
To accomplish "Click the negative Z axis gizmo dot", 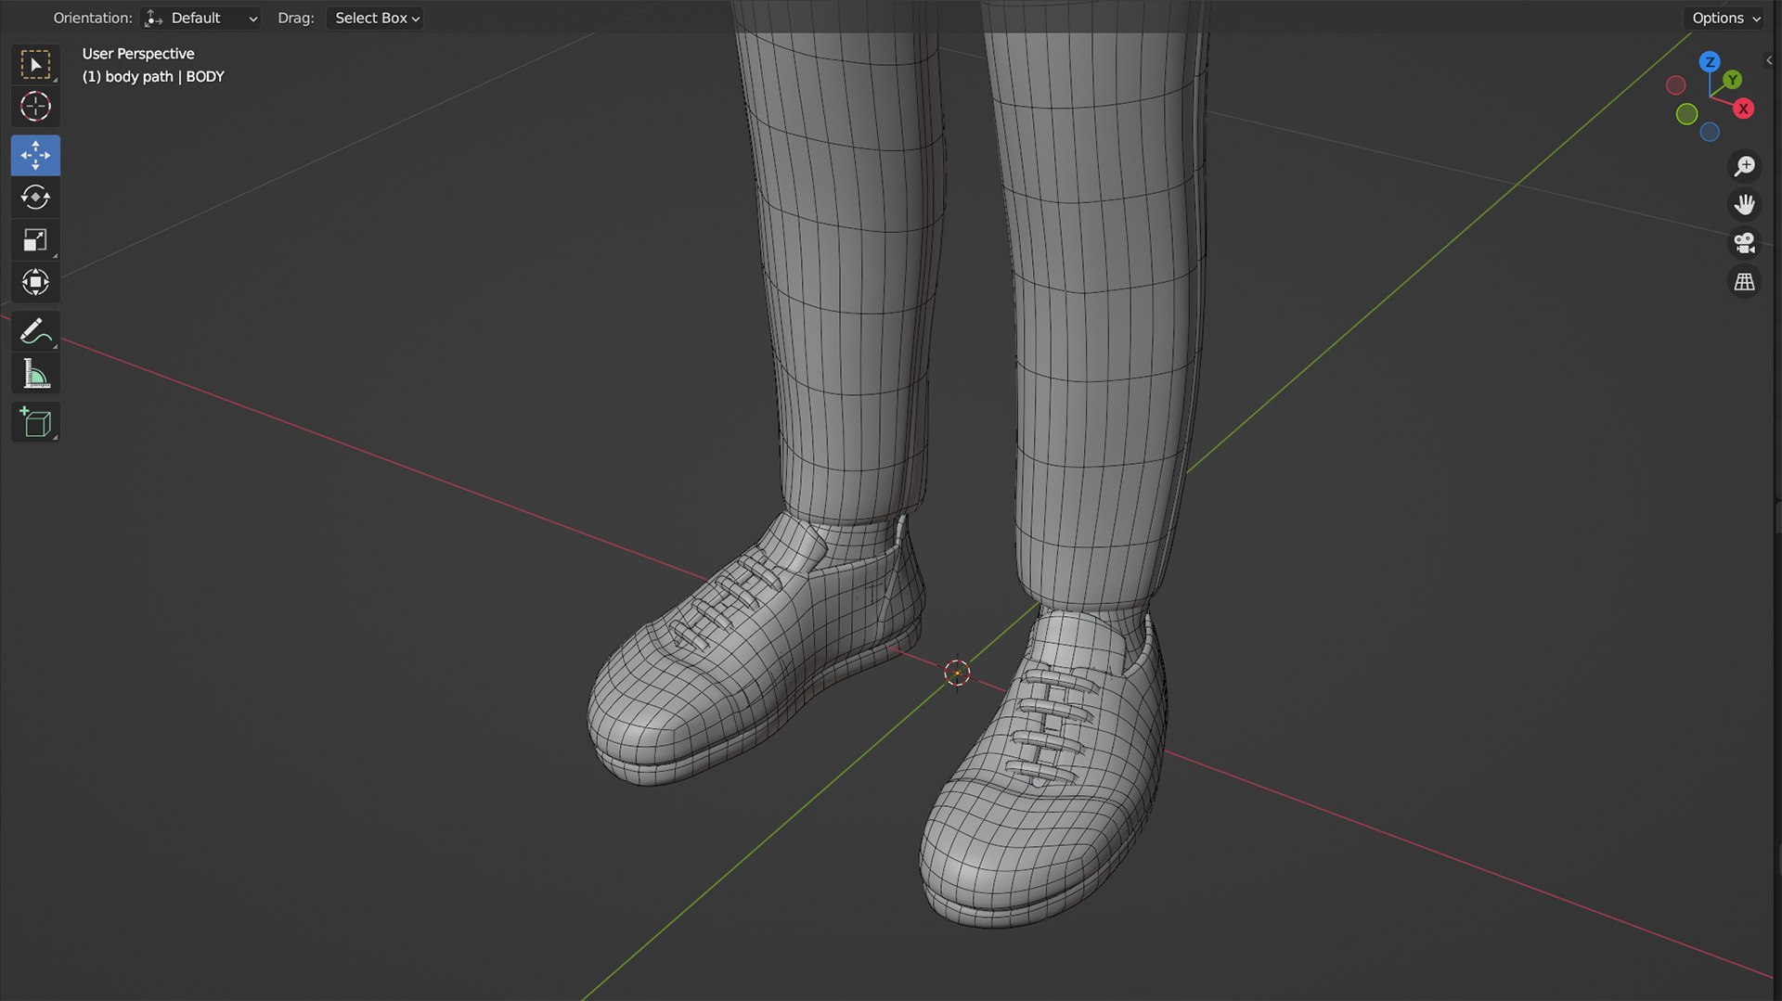I will (1710, 133).
